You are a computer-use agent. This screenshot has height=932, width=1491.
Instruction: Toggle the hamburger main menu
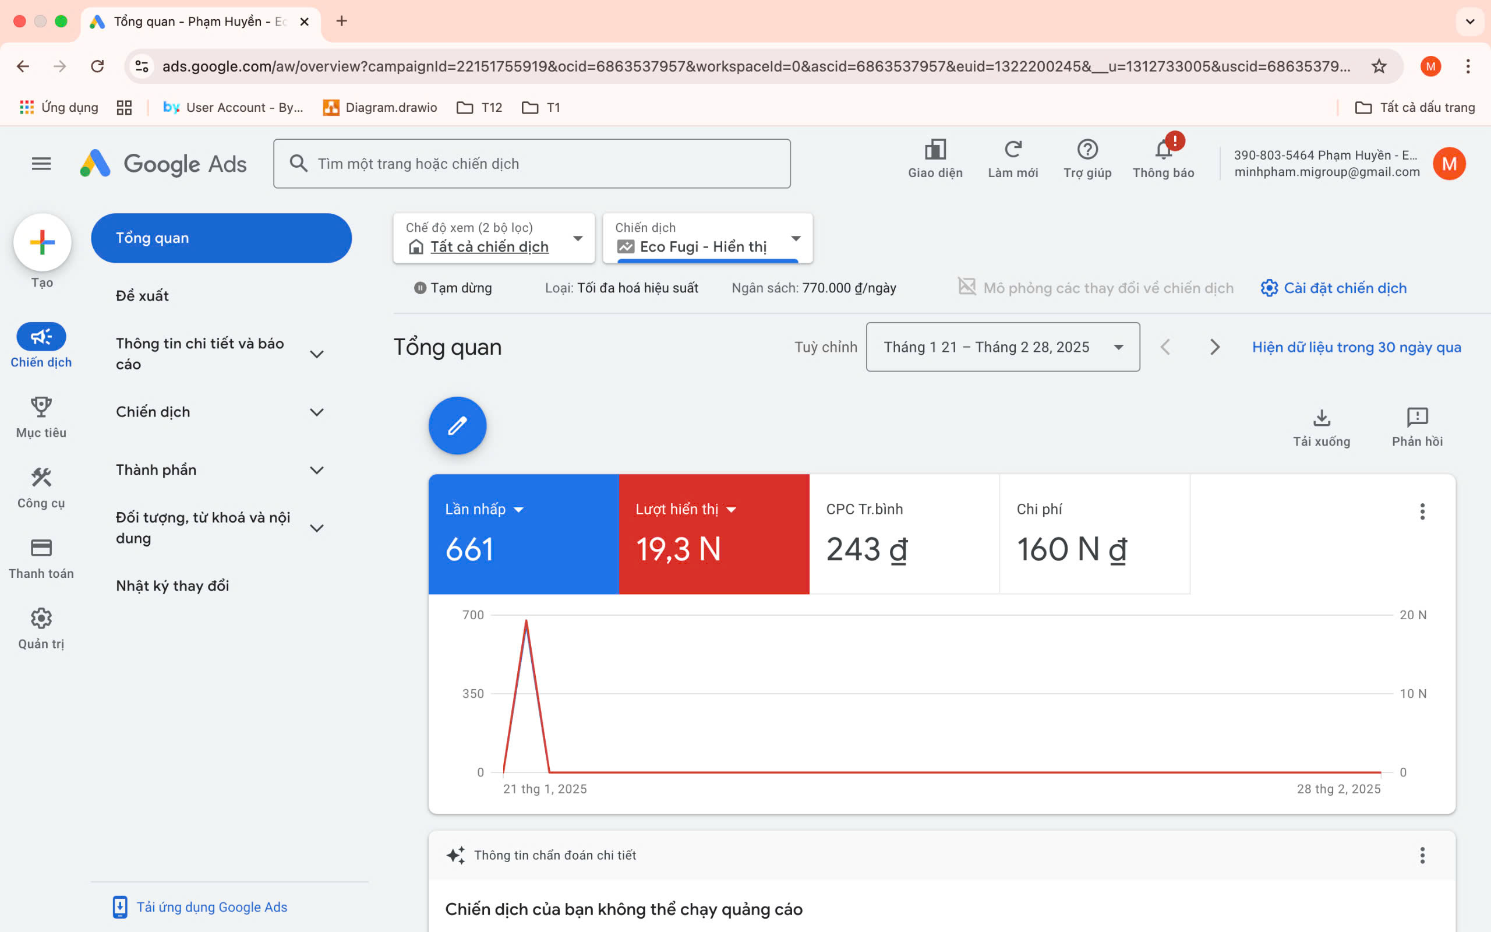point(41,164)
